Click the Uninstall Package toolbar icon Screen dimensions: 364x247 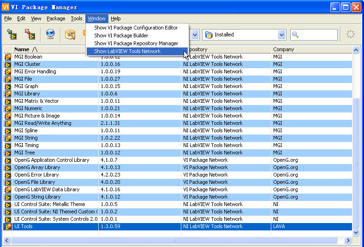pyautogui.click(x=30, y=35)
